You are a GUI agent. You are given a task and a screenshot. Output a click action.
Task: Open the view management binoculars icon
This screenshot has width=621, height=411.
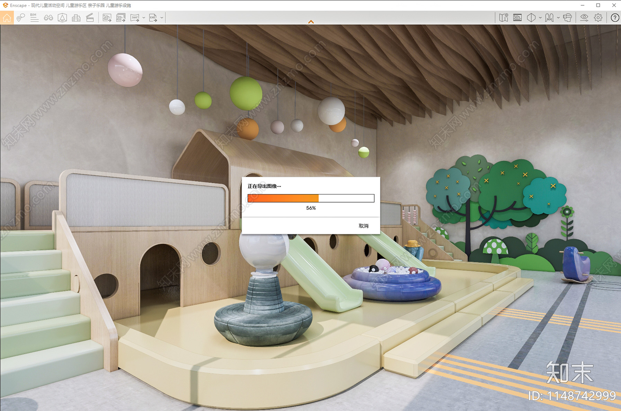click(49, 18)
